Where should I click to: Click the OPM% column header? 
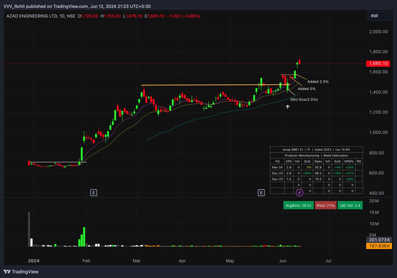click(x=349, y=162)
